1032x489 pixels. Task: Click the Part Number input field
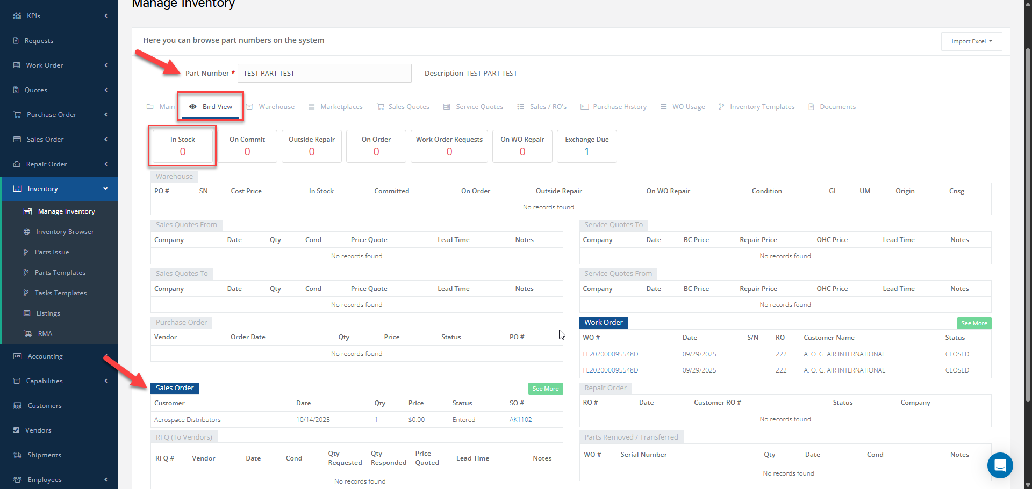[324, 74]
